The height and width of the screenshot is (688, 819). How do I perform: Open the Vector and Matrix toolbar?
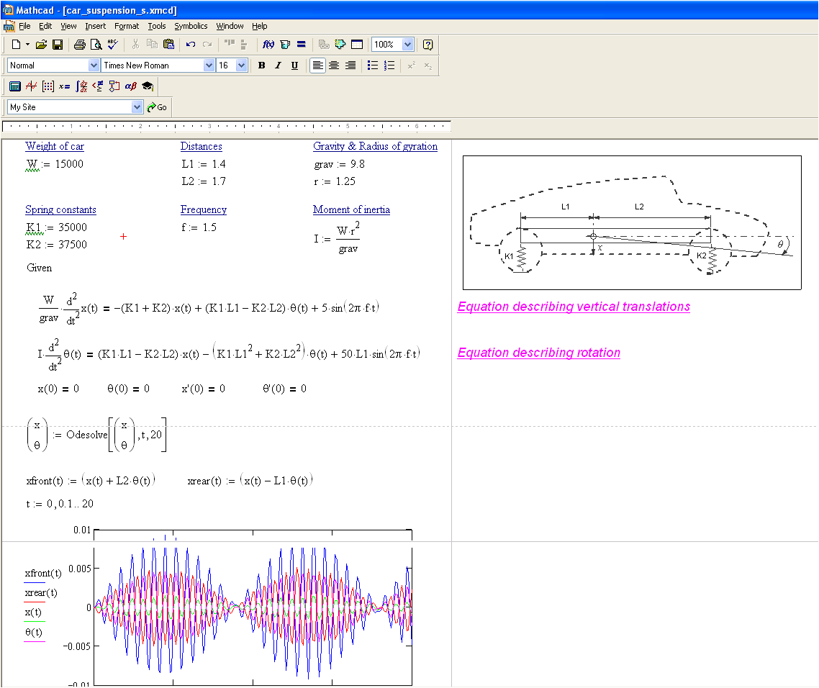click(x=48, y=86)
